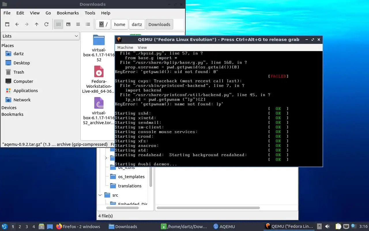The image size is (369, 231).
Task: Open the Lists side pane dropdown
Action: point(40,36)
